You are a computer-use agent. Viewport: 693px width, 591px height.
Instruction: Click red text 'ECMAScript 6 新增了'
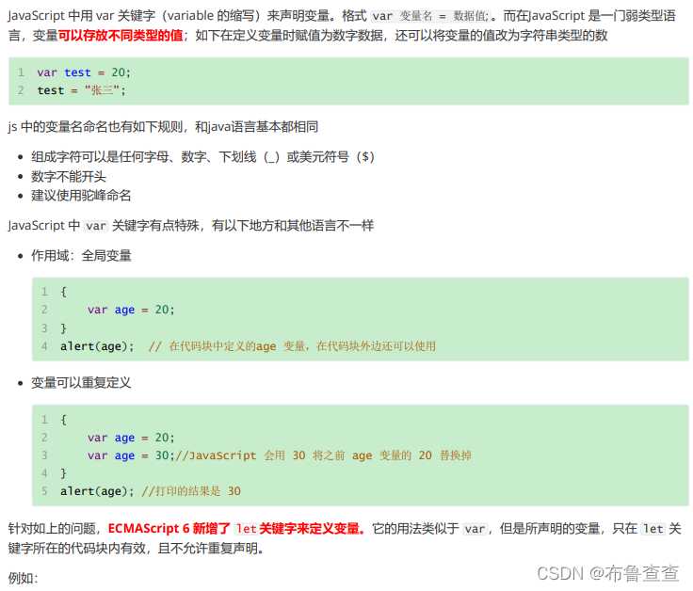click(x=169, y=528)
